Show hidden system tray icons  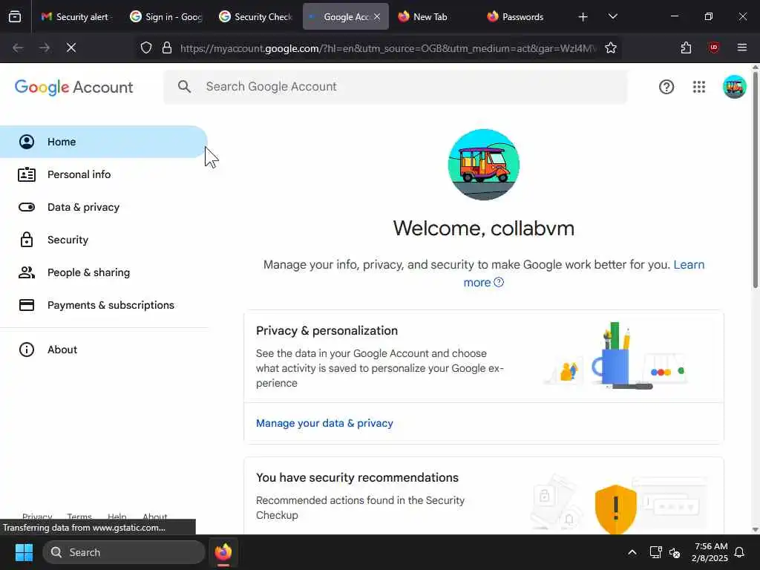632,552
